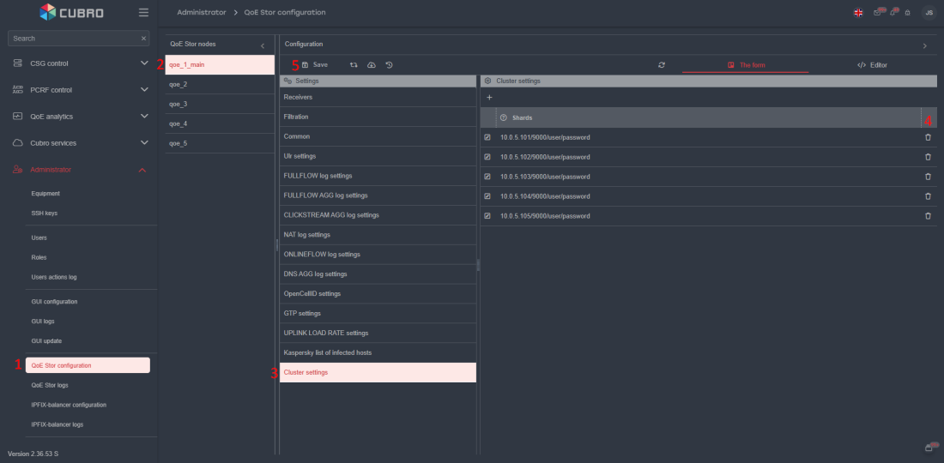Open the language selector UK flag icon
This screenshot has height=463, width=944.
[858, 13]
